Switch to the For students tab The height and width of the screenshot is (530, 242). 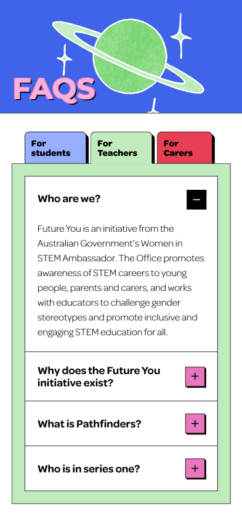(55, 148)
